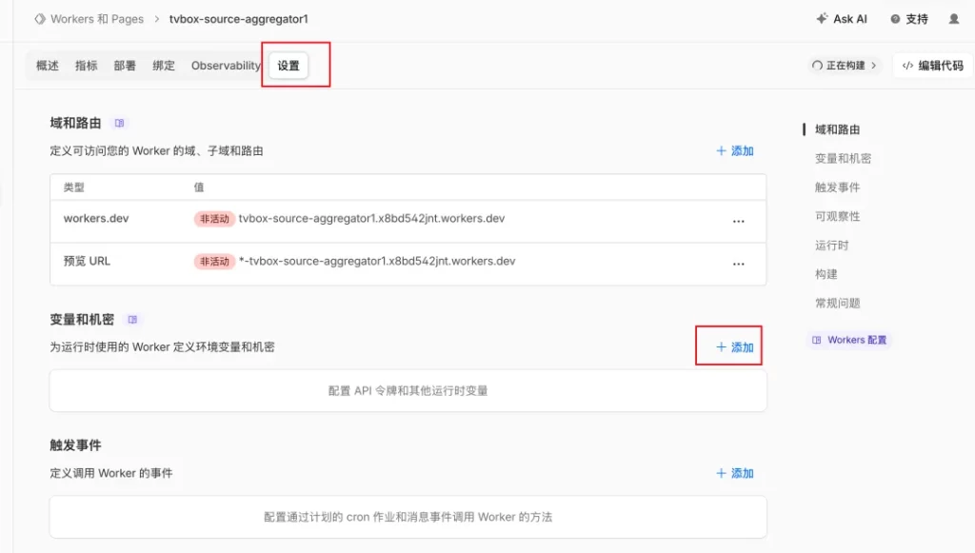Expand the 正在构建 build status chevron
Image resolution: width=975 pixels, height=553 pixels.
pos(874,66)
